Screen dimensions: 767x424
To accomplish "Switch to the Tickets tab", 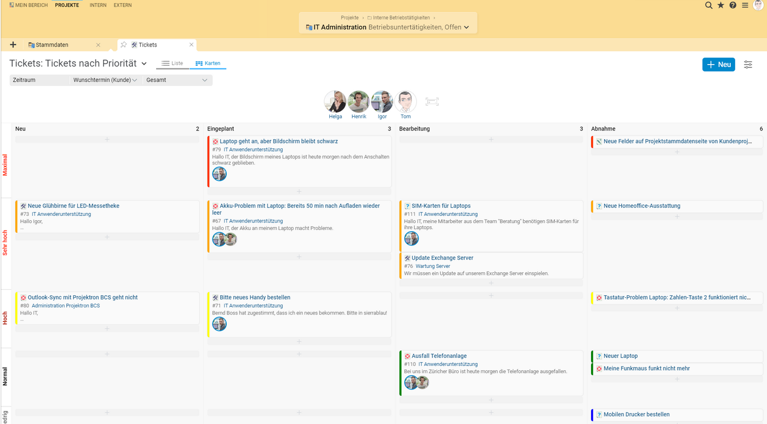I will tap(147, 45).
